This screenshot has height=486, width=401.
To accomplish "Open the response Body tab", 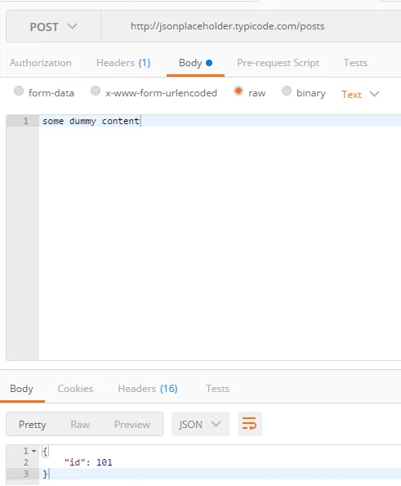I will [x=22, y=389].
